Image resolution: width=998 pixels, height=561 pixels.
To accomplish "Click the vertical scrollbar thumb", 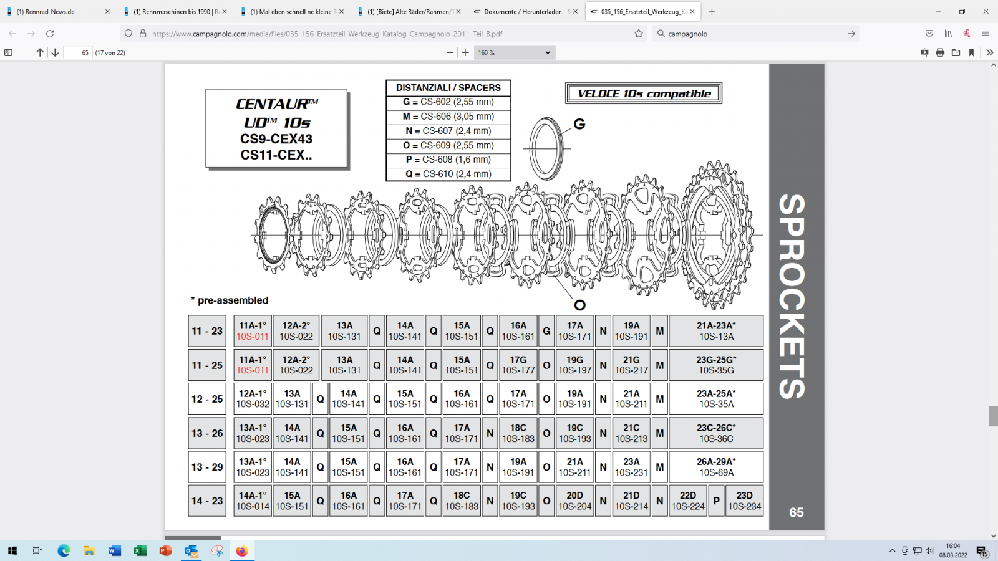I will [x=993, y=416].
